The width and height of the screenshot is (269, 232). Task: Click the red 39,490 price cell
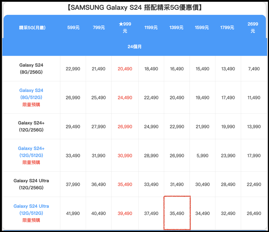(x=125, y=214)
